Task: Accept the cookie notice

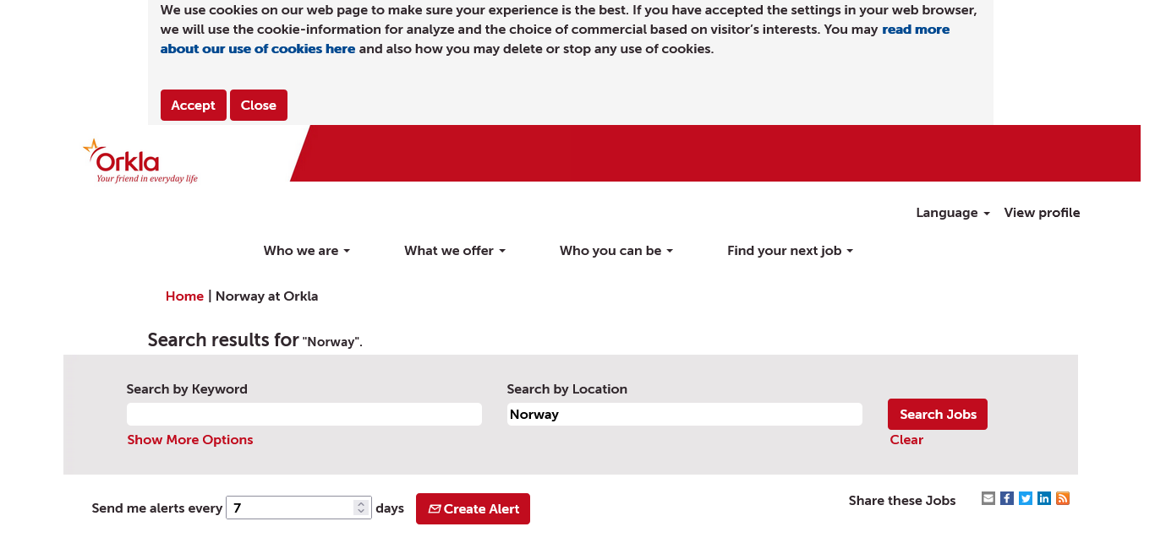Action: point(193,106)
